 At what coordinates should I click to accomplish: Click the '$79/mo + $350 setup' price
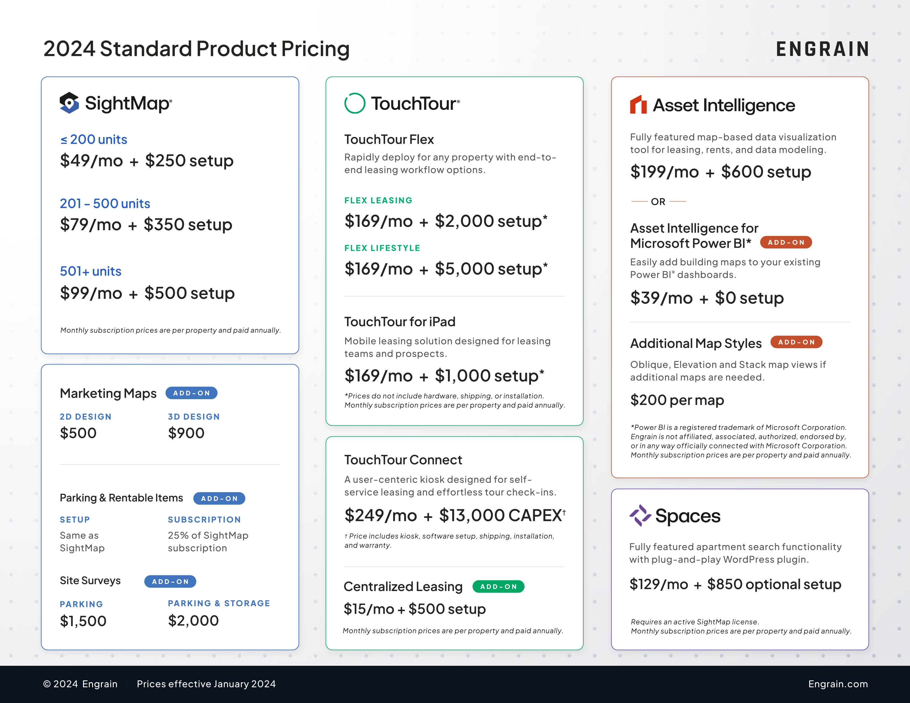pos(146,225)
